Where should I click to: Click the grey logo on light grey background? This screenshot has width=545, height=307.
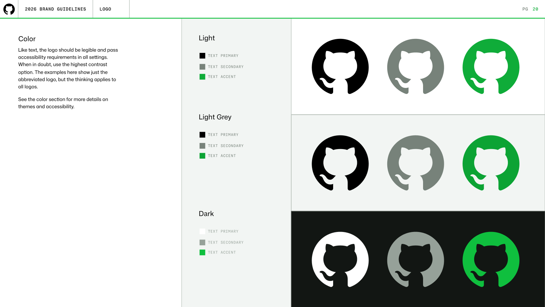pos(416,163)
